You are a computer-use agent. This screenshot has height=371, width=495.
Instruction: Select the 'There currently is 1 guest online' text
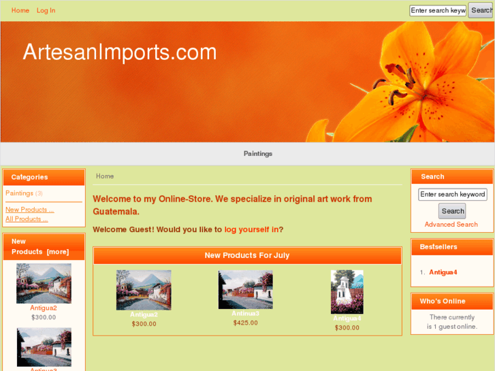pyautogui.click(x=451, y=322)
